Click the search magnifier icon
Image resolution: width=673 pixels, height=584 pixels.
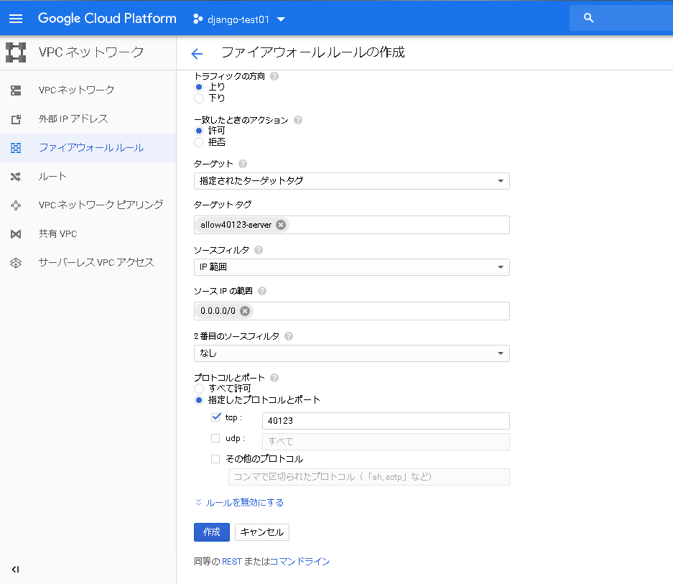click(x=588, y=18)
